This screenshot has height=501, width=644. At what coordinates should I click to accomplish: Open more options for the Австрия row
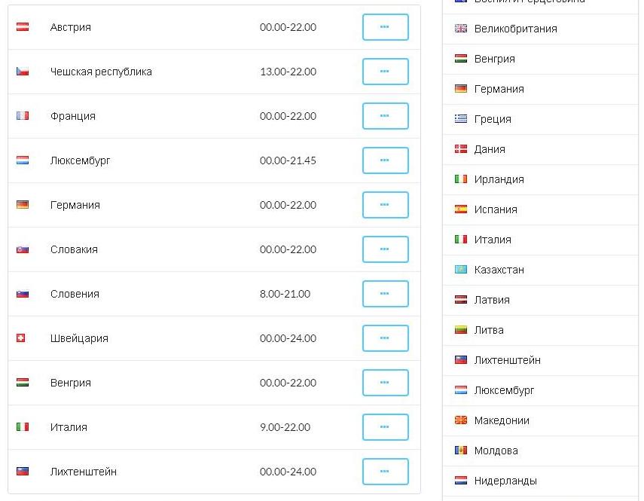pyautogui.click(x=385, y=27)
